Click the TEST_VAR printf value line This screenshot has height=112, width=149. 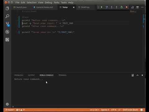point(48,32)
